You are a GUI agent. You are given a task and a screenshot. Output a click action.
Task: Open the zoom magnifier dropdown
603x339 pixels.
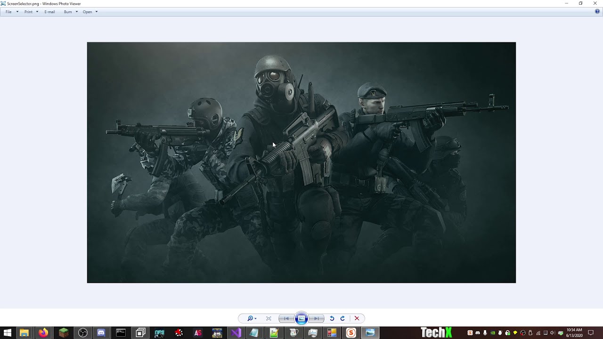[252, 319]
